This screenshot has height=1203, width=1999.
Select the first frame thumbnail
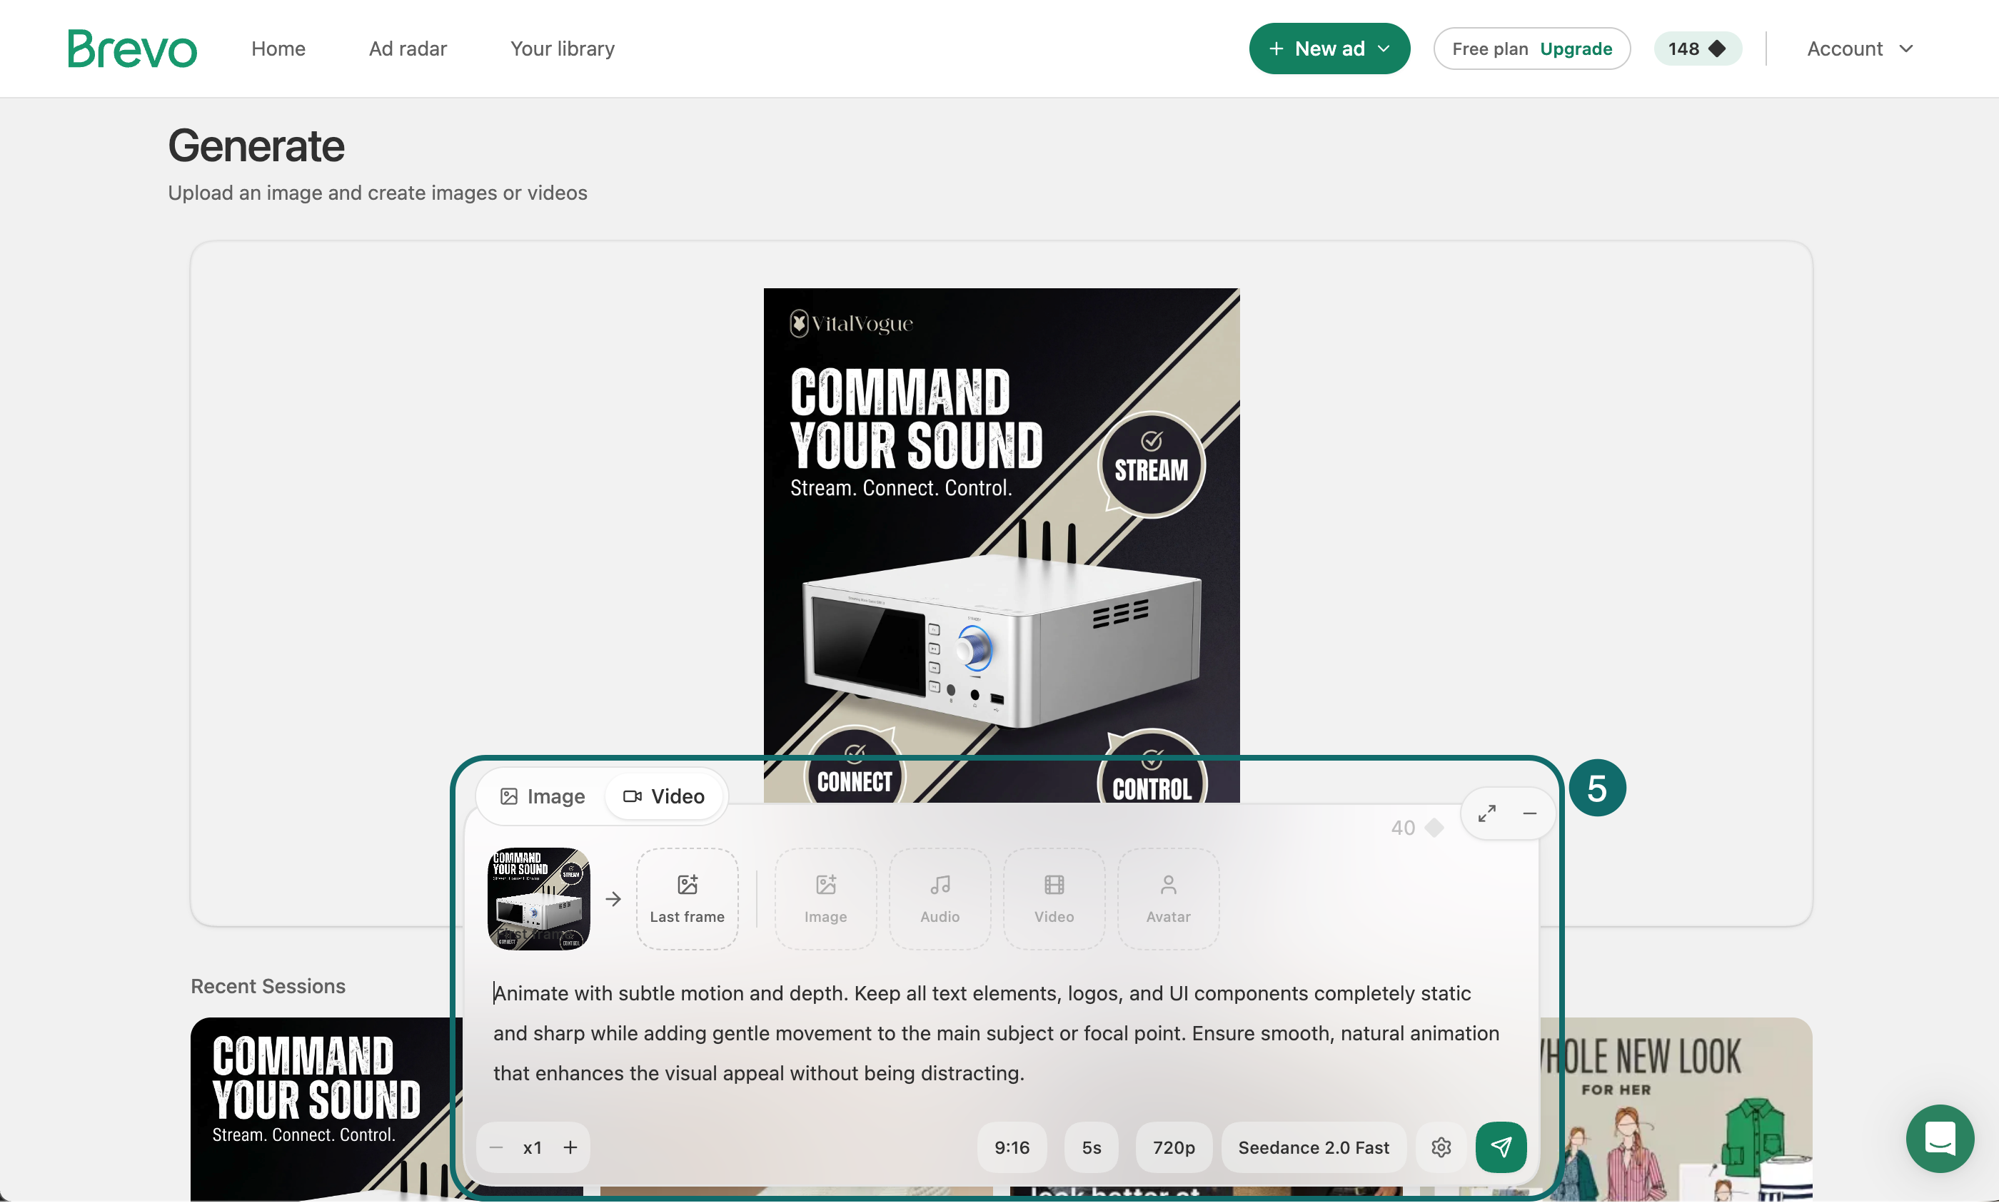coord(538,898)
